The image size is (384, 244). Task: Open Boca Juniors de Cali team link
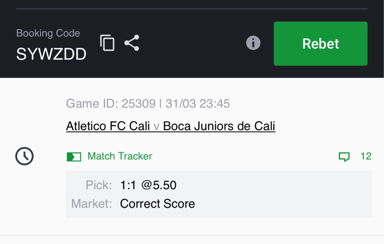[219, 126]
